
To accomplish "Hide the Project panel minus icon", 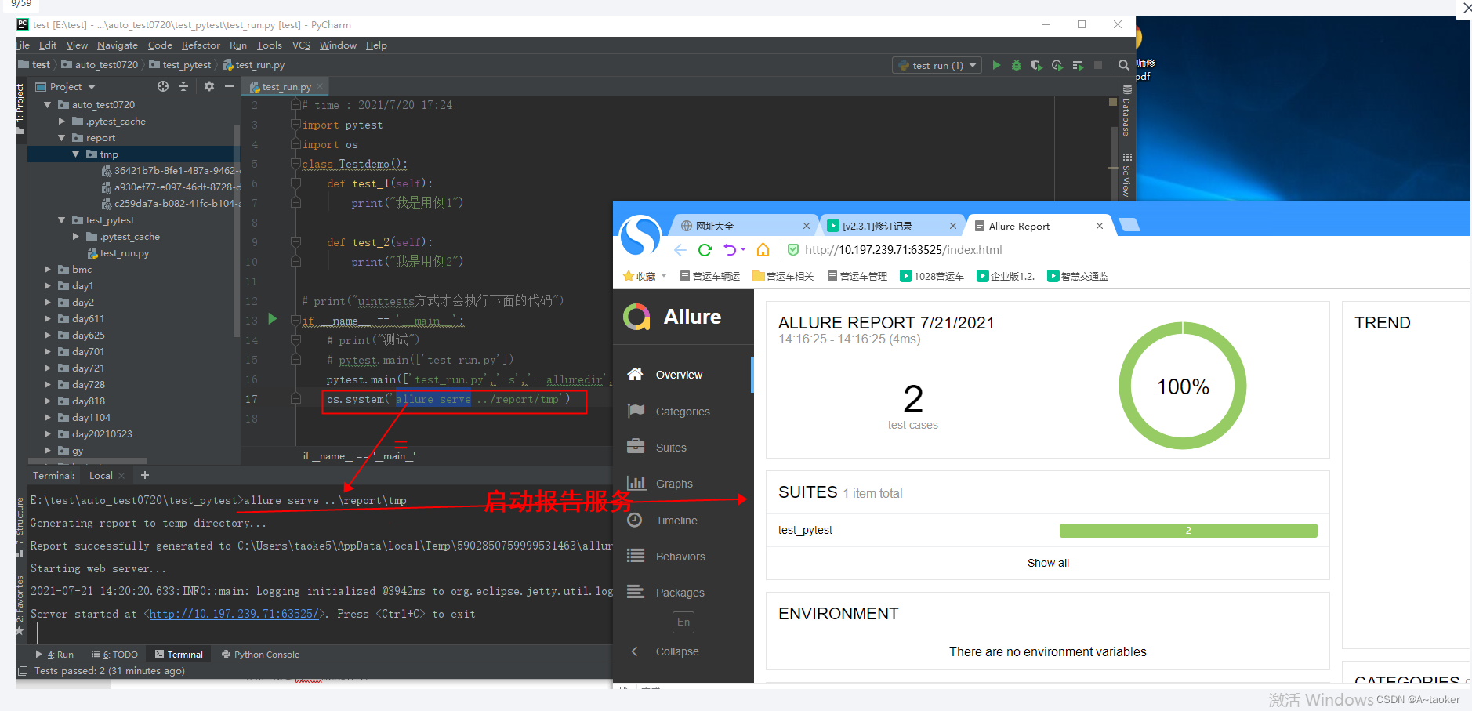I will pos(230,86).
